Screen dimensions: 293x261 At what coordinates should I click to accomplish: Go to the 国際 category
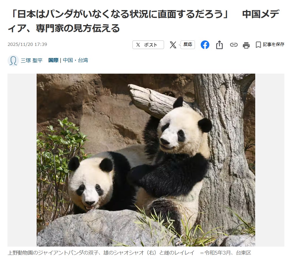point(53,60)
